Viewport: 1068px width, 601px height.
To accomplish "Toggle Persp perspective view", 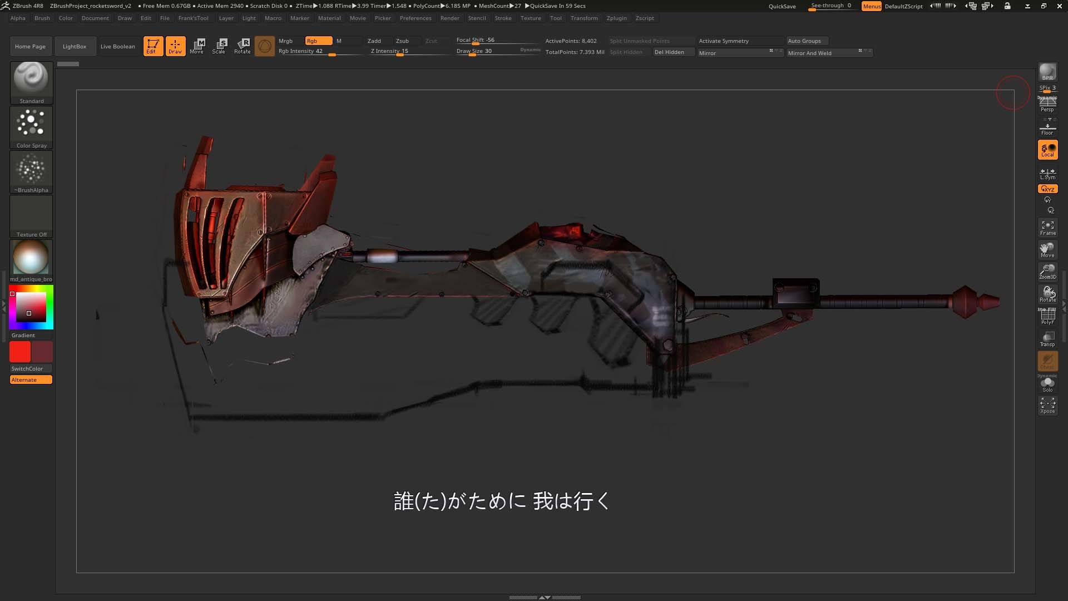I will [1047, 104].
